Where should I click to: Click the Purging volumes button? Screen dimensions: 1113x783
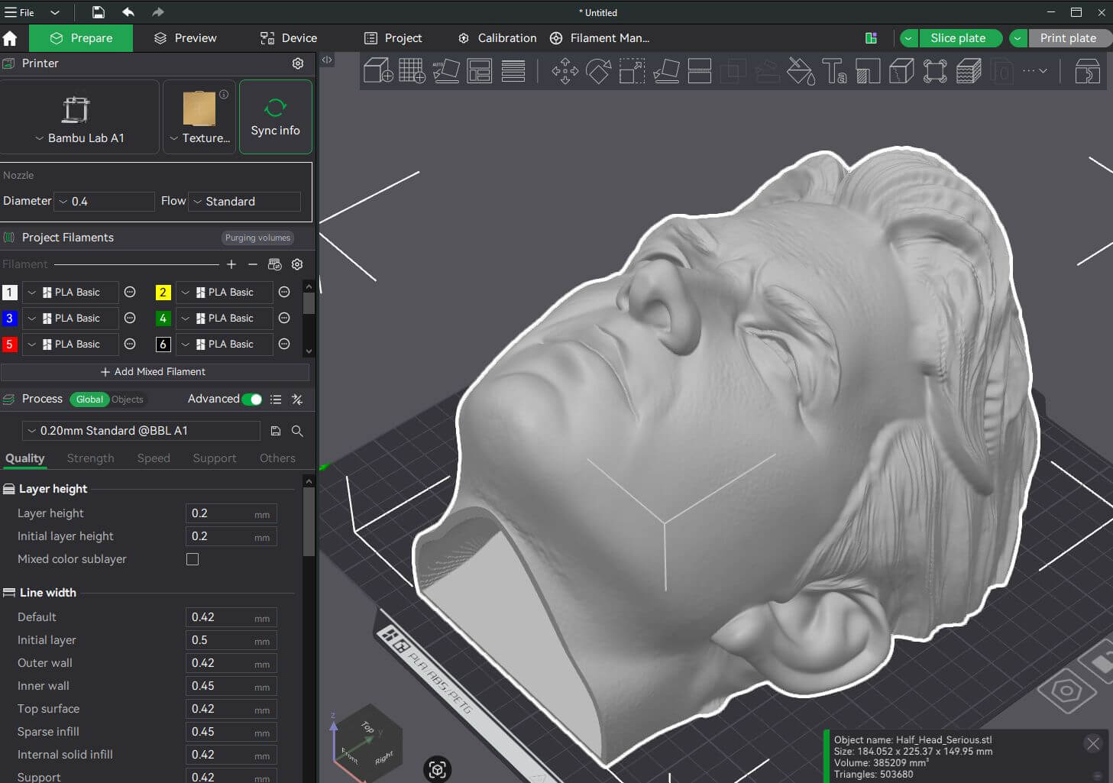click(x=257, y=238)
